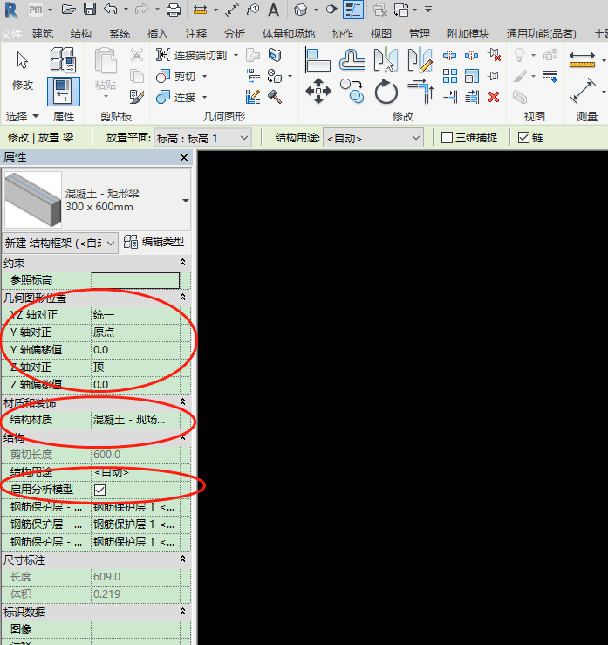Click the Y 轴对正 value 原点

pos(135,332)
